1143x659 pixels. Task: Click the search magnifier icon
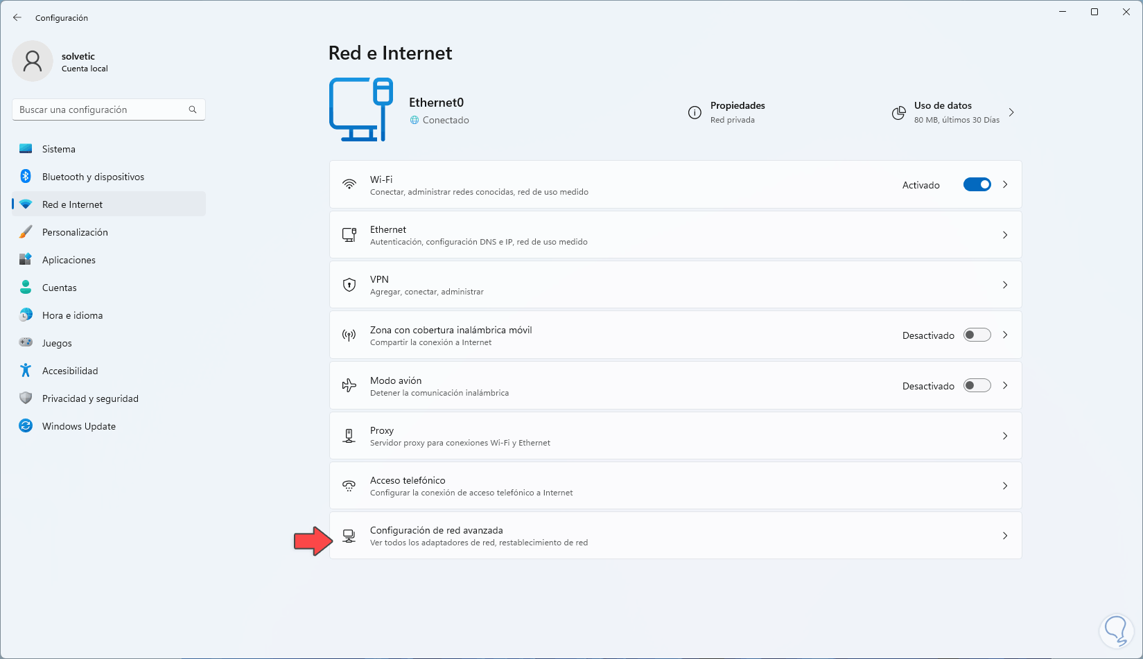pos(193,109)
